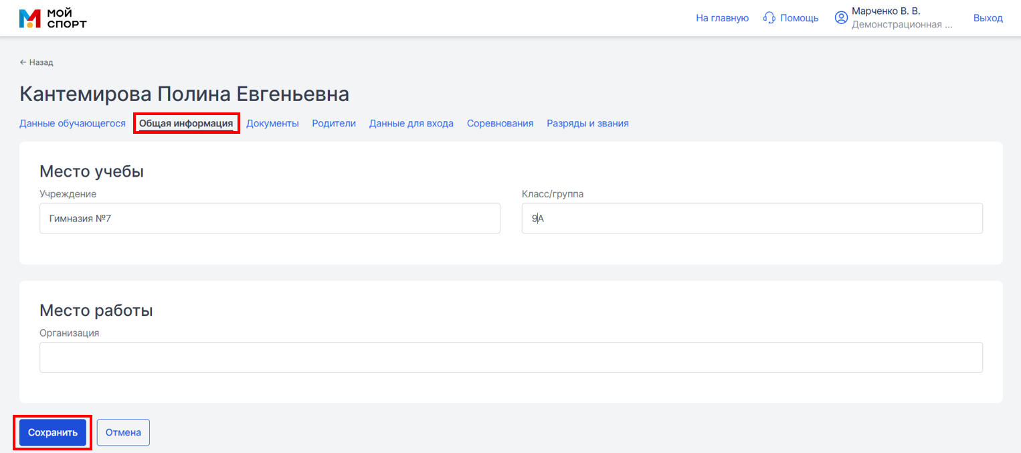1021x453 pixels.
Task: Go to На главную link
Action: (722, 18)
